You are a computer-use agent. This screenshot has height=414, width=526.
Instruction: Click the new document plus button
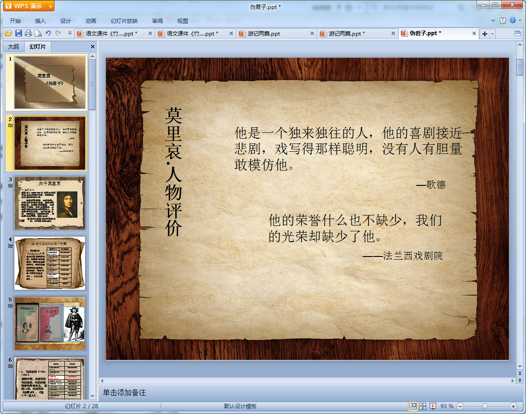(x=485, y=34)
